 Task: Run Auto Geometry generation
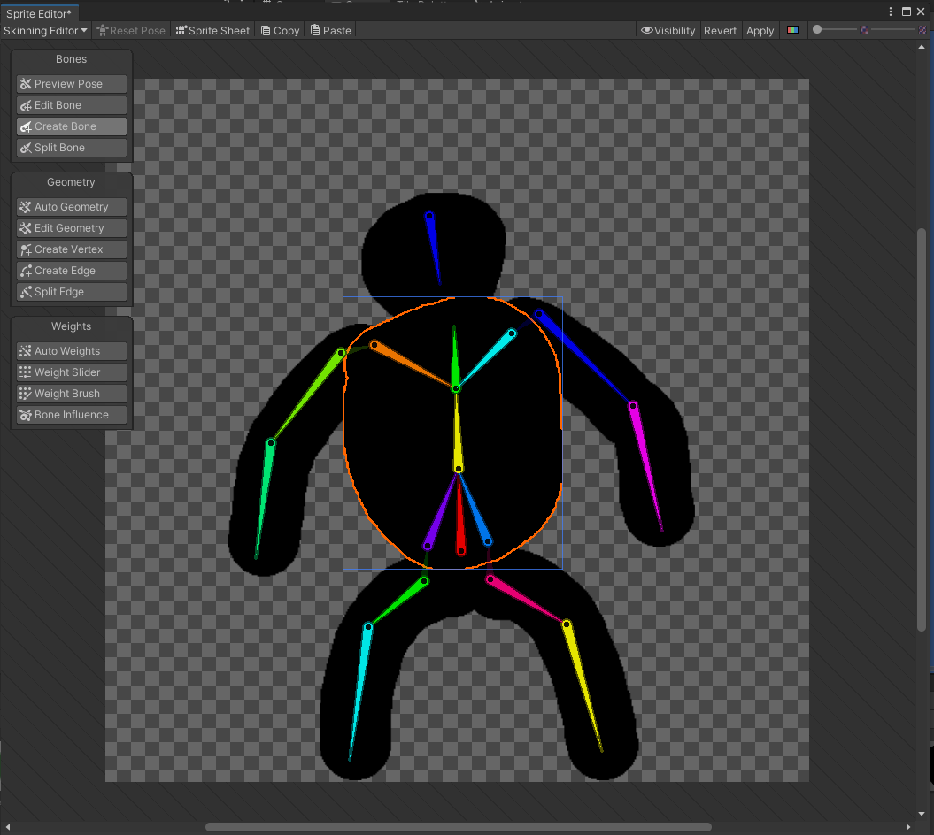pos(71,206)
